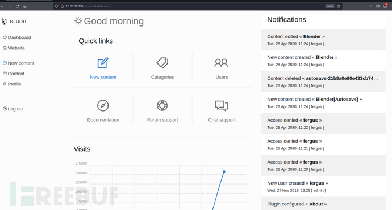Click the 'Wed, 27 Nov 2019, 13:26 [ admin ]' timestamp

pos(296,190)
